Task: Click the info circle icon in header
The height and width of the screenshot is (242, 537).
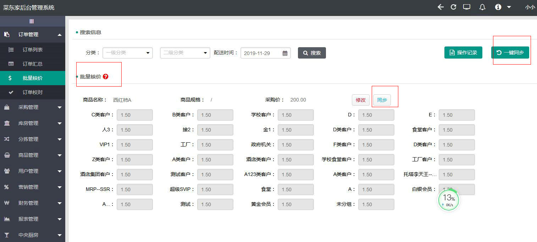Action: click(498, 7)
